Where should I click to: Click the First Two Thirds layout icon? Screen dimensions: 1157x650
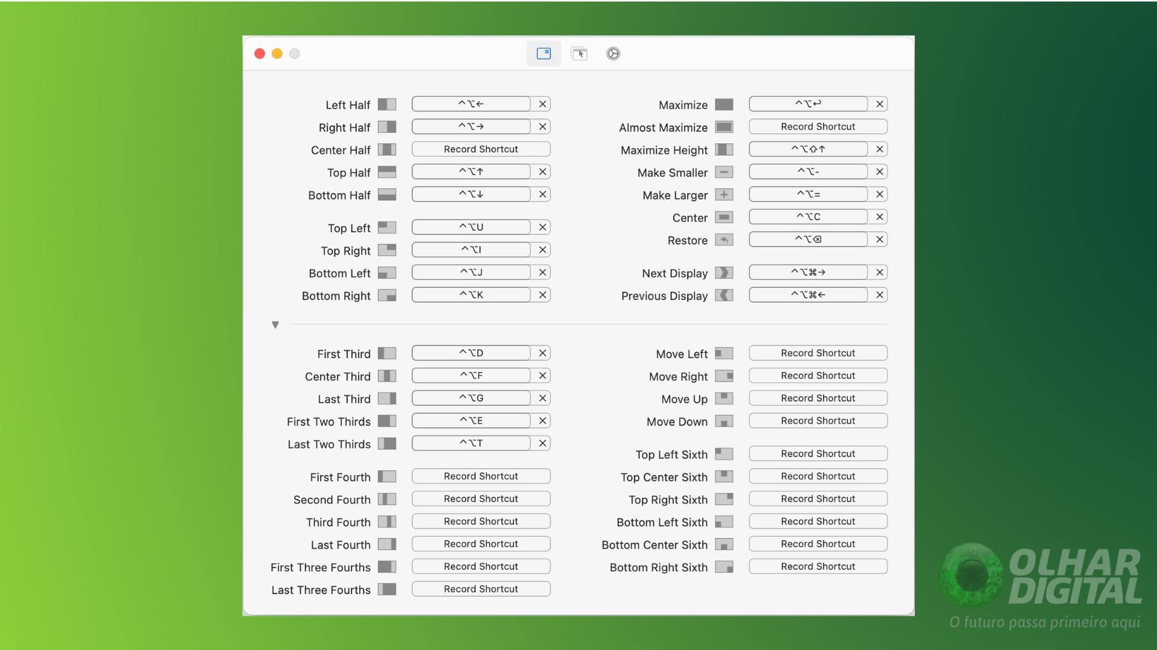387,421
